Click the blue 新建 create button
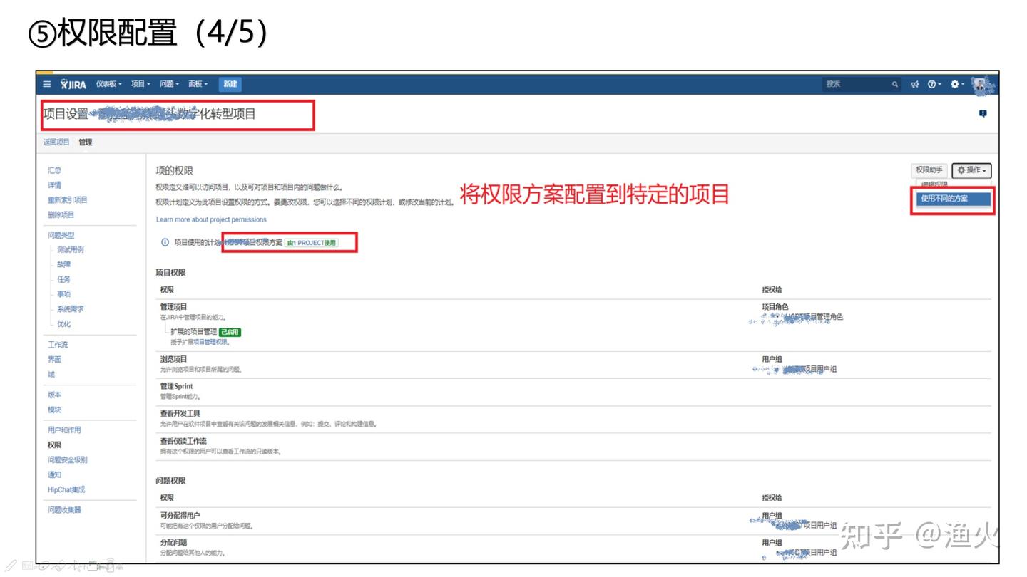Viewport: 1027px width, 577px height. coord(230,84)
